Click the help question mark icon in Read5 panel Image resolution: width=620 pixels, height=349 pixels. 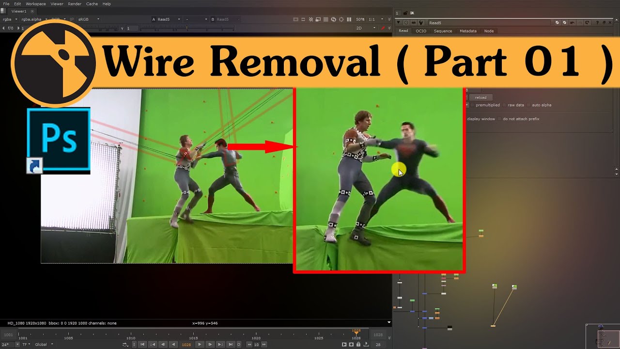[597, 23]
